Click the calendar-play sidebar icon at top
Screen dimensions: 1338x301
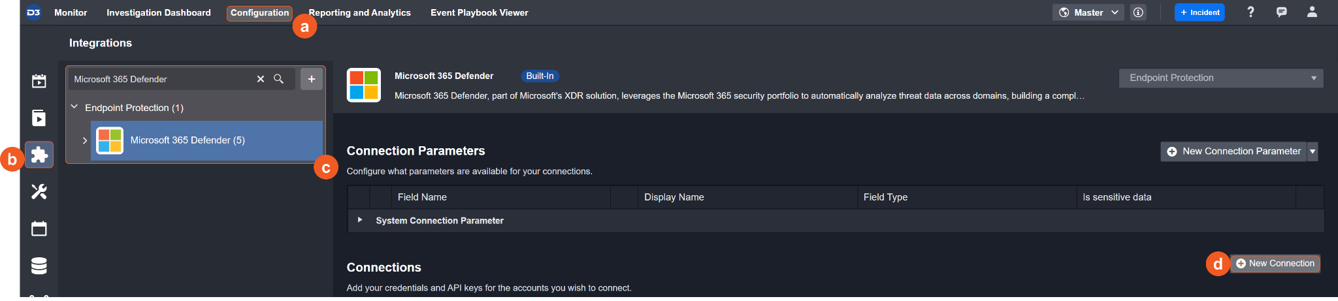pos(39,81)
